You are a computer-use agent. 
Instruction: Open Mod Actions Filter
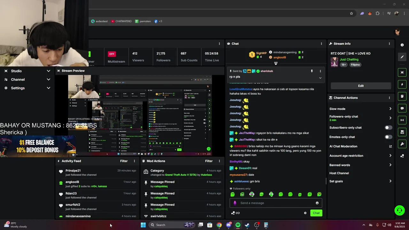click(209, 161)
